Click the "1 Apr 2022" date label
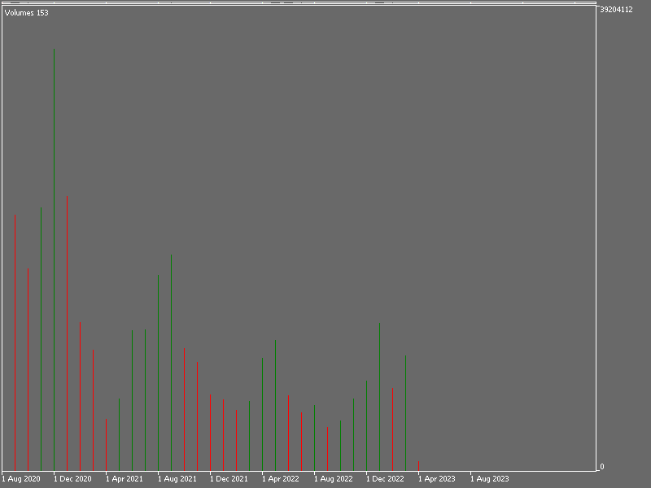This screenshot has height=488, width=651. (281, 479)
